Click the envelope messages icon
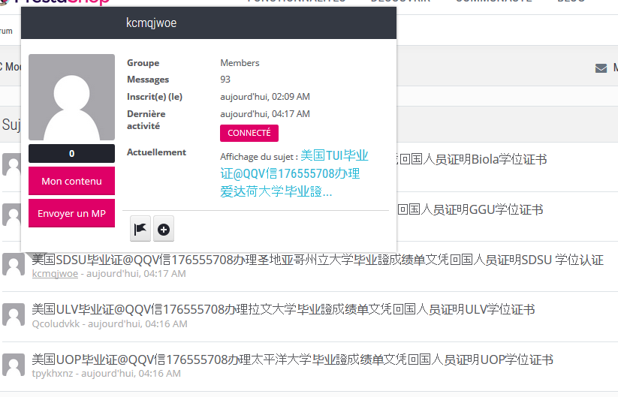The image size is (618, 397). [601, 68]
